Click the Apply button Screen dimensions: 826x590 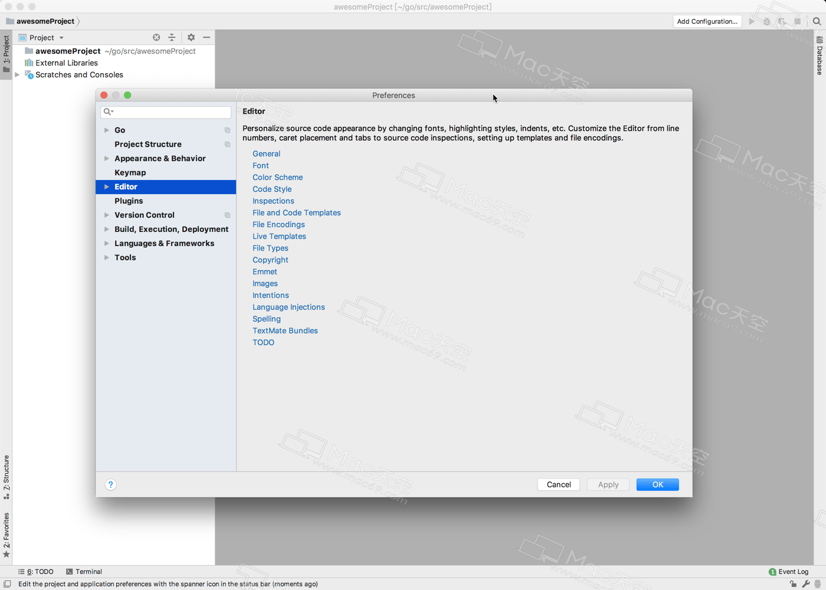pyautogui.click(x=608, y=484)
